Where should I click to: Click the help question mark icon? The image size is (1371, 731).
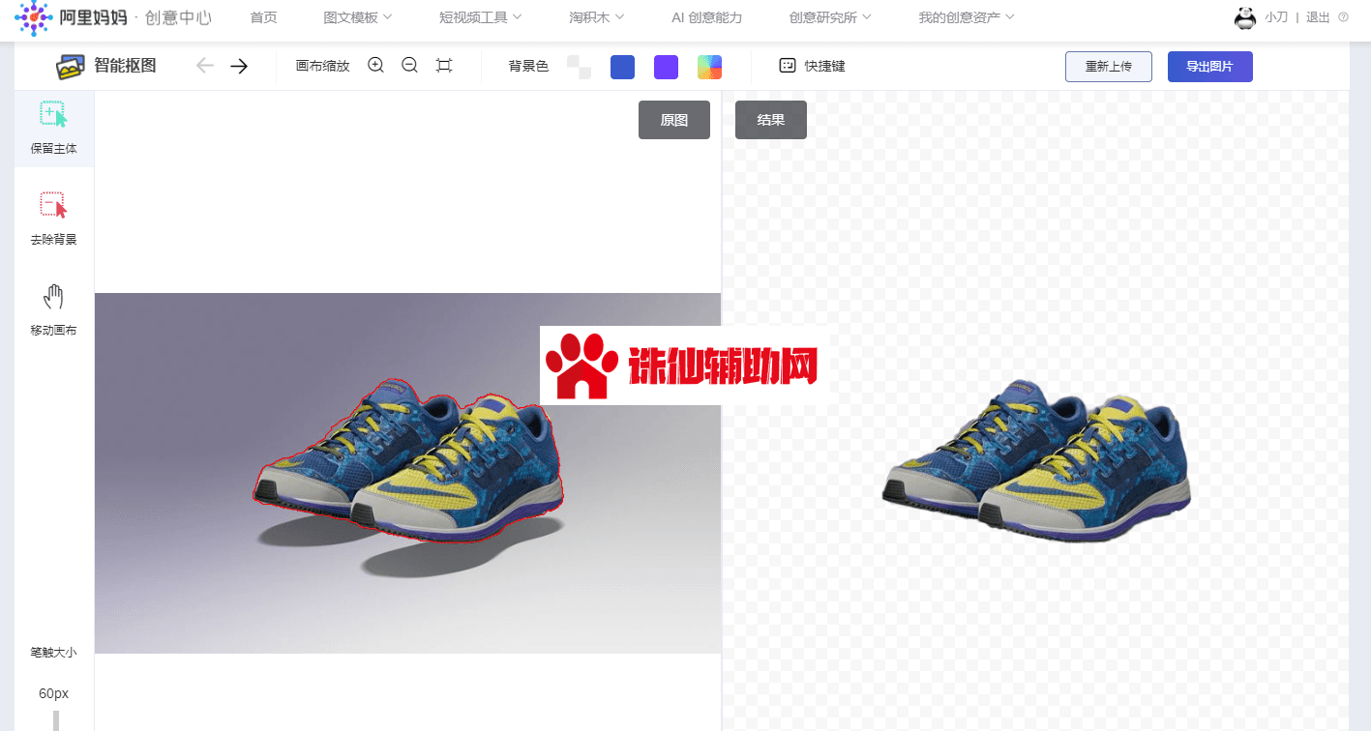(1343, 17)
